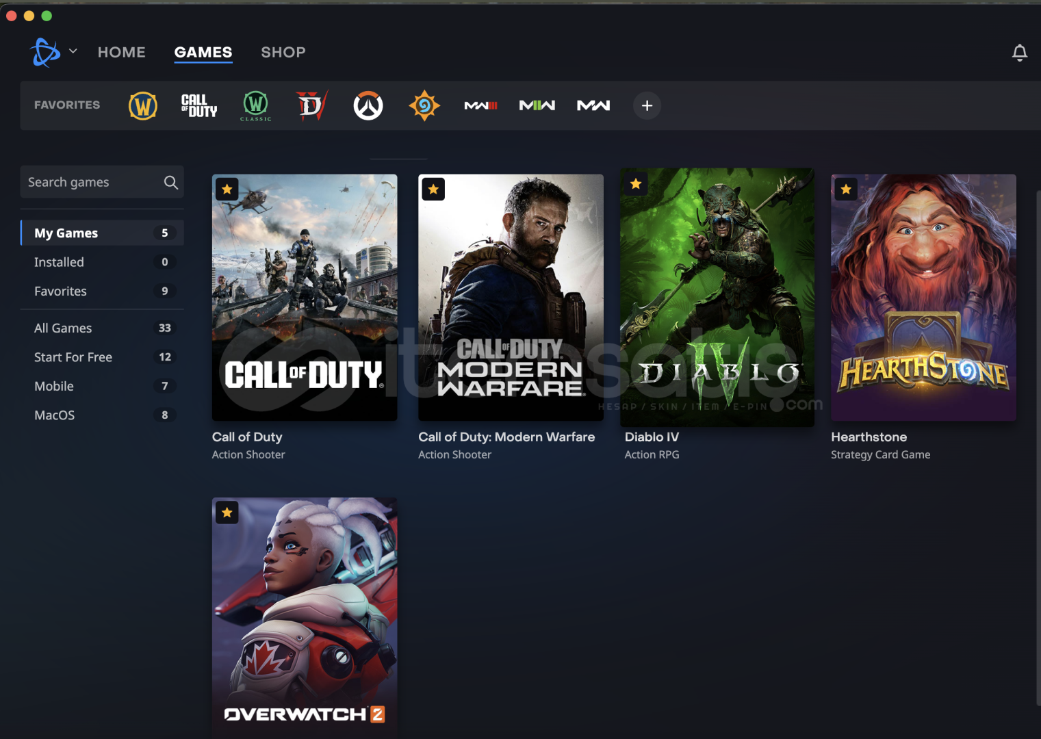Viewport: 1041px width, 739px height.
Task: Click the search magnifier icon
Action: tap(171, 182)
